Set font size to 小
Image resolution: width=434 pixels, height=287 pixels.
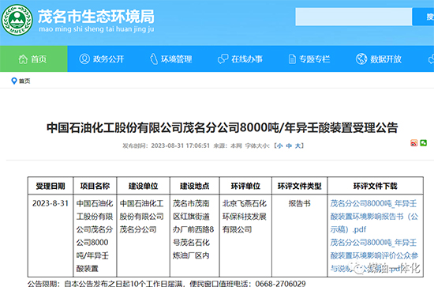pos(280,145)
